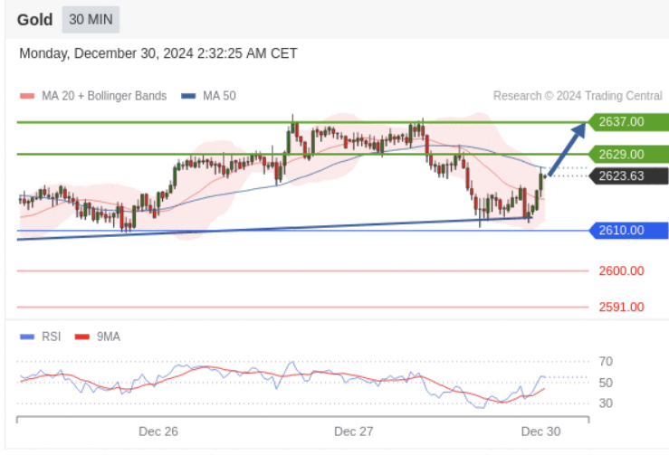Click the '9MA' legend label

click(109, 337)
